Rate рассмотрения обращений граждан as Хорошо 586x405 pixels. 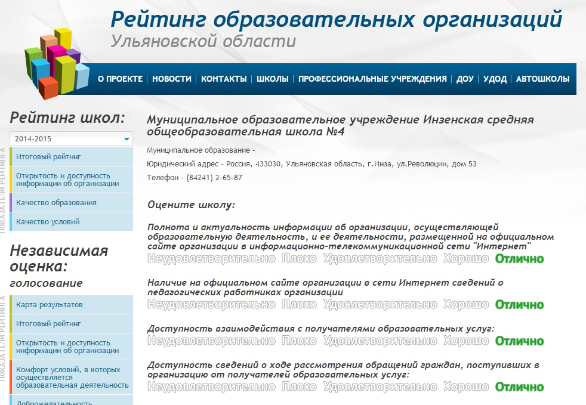coord(466,387)
